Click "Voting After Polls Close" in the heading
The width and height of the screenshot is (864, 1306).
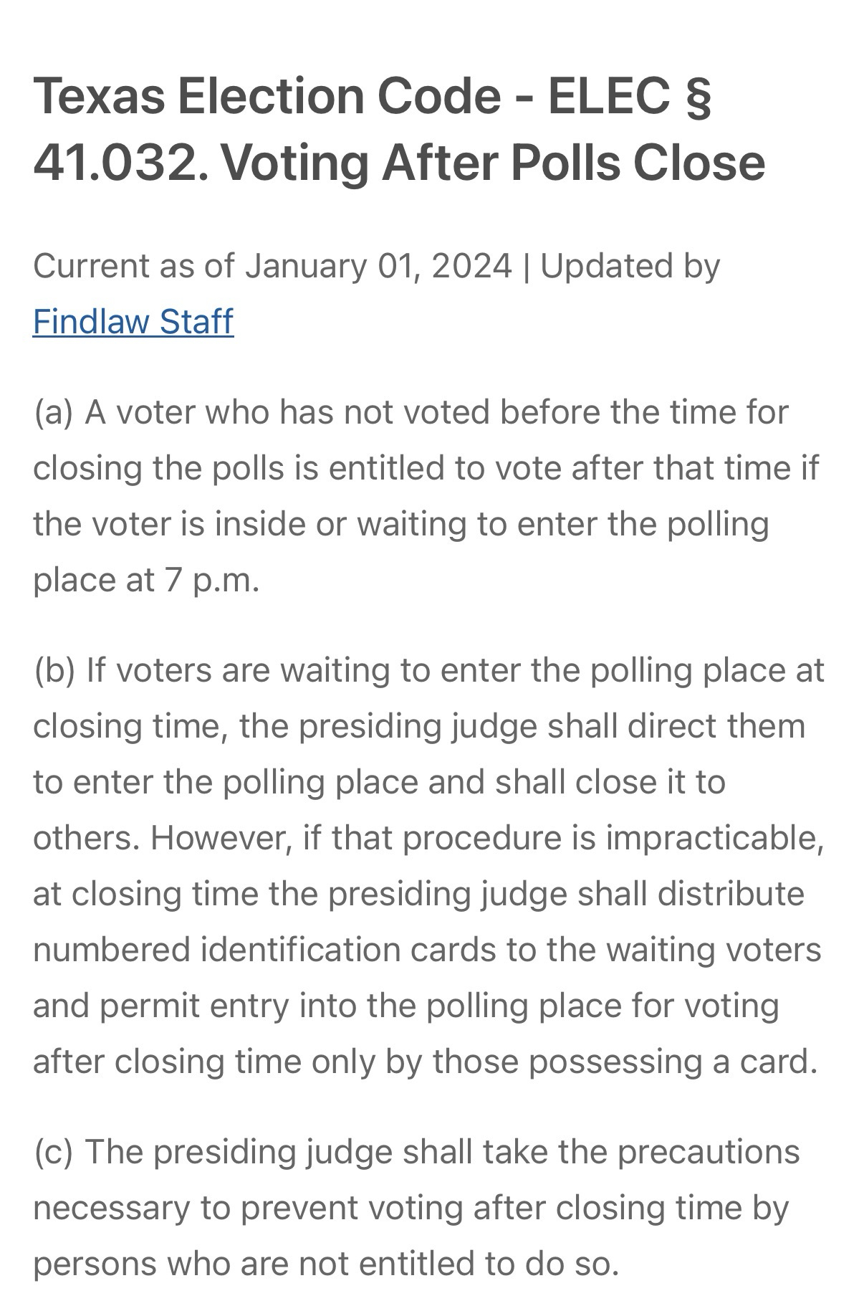click(493, 162)
